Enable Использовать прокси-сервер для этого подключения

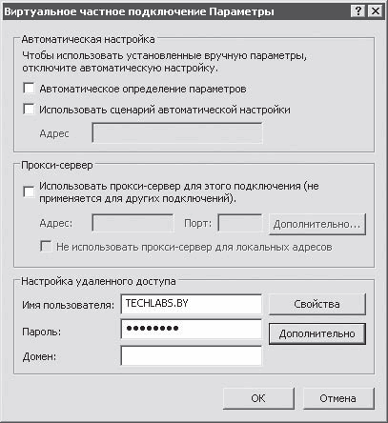point(29,192)
